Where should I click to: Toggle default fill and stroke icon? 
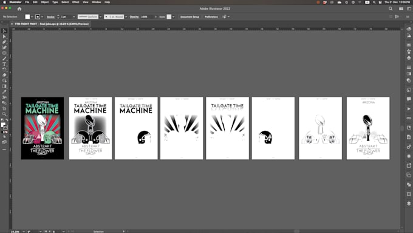[x=2, y=120]
